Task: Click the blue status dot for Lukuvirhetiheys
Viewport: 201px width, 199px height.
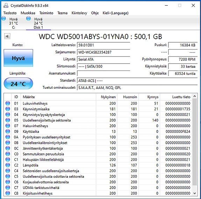Action: point(8,103)
